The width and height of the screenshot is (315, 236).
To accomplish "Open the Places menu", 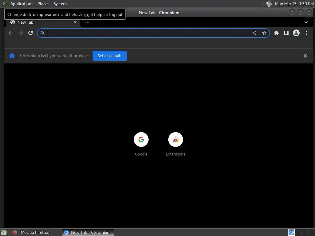I will [x=43, y=4].
